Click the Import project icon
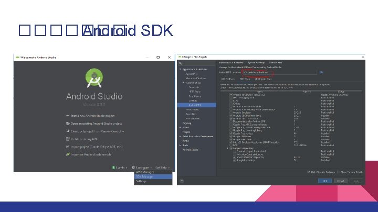Screen dimensions: 378x212 68,147
